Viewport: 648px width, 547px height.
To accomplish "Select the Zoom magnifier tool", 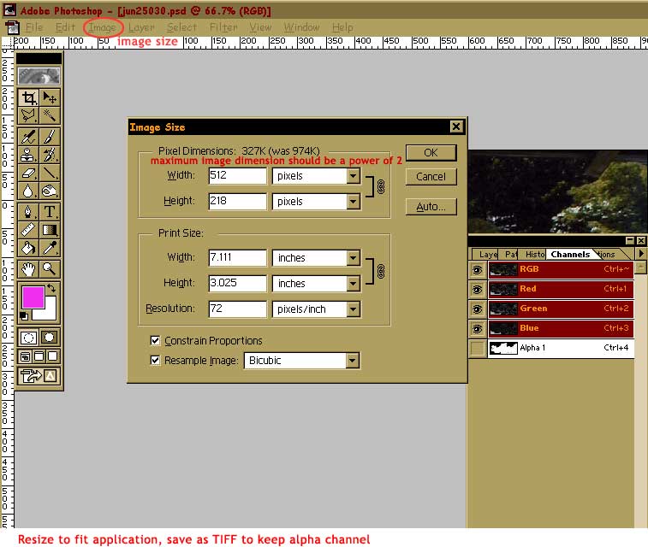I will [50, 268].
